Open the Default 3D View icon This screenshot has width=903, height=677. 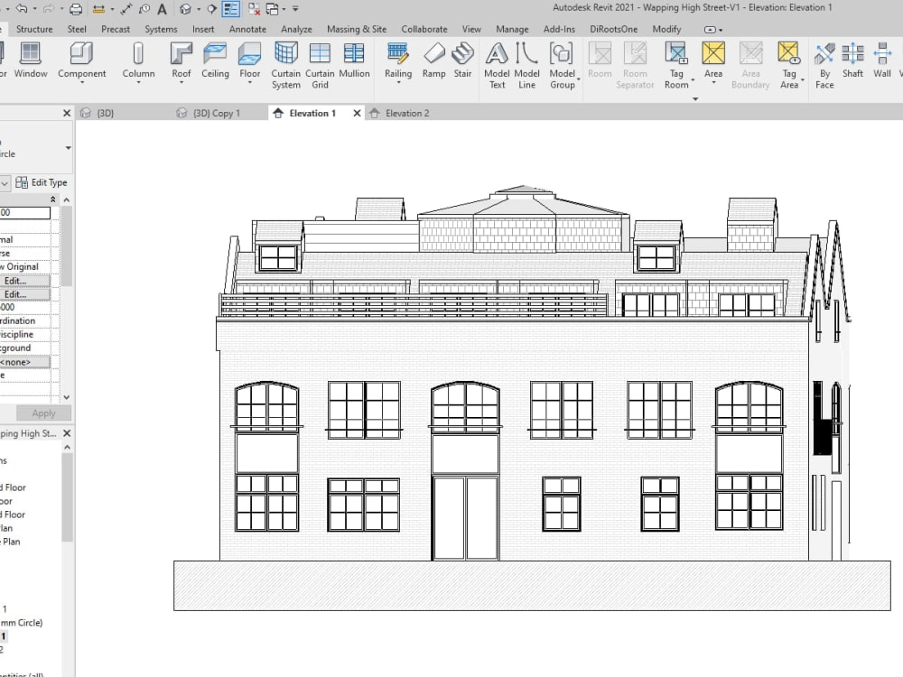click(185, 9)
